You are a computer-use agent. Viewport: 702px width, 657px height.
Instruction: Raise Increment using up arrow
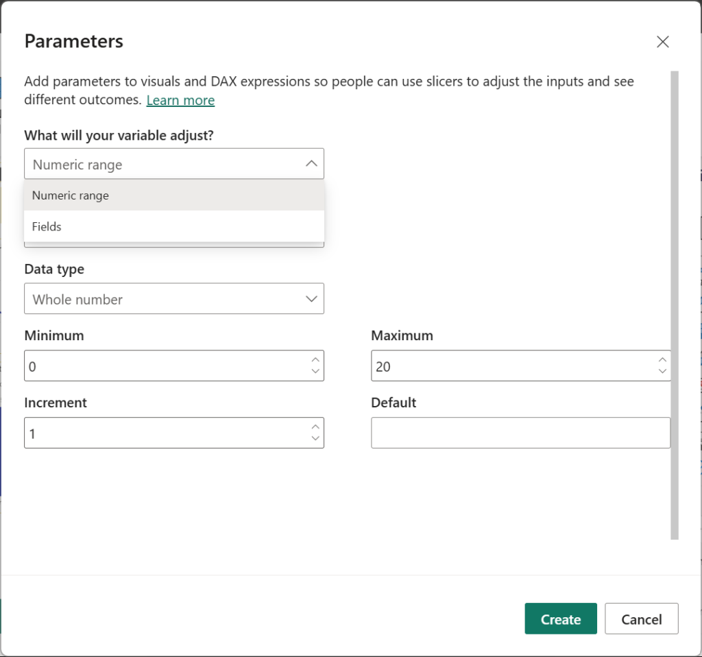pos(315,427)
